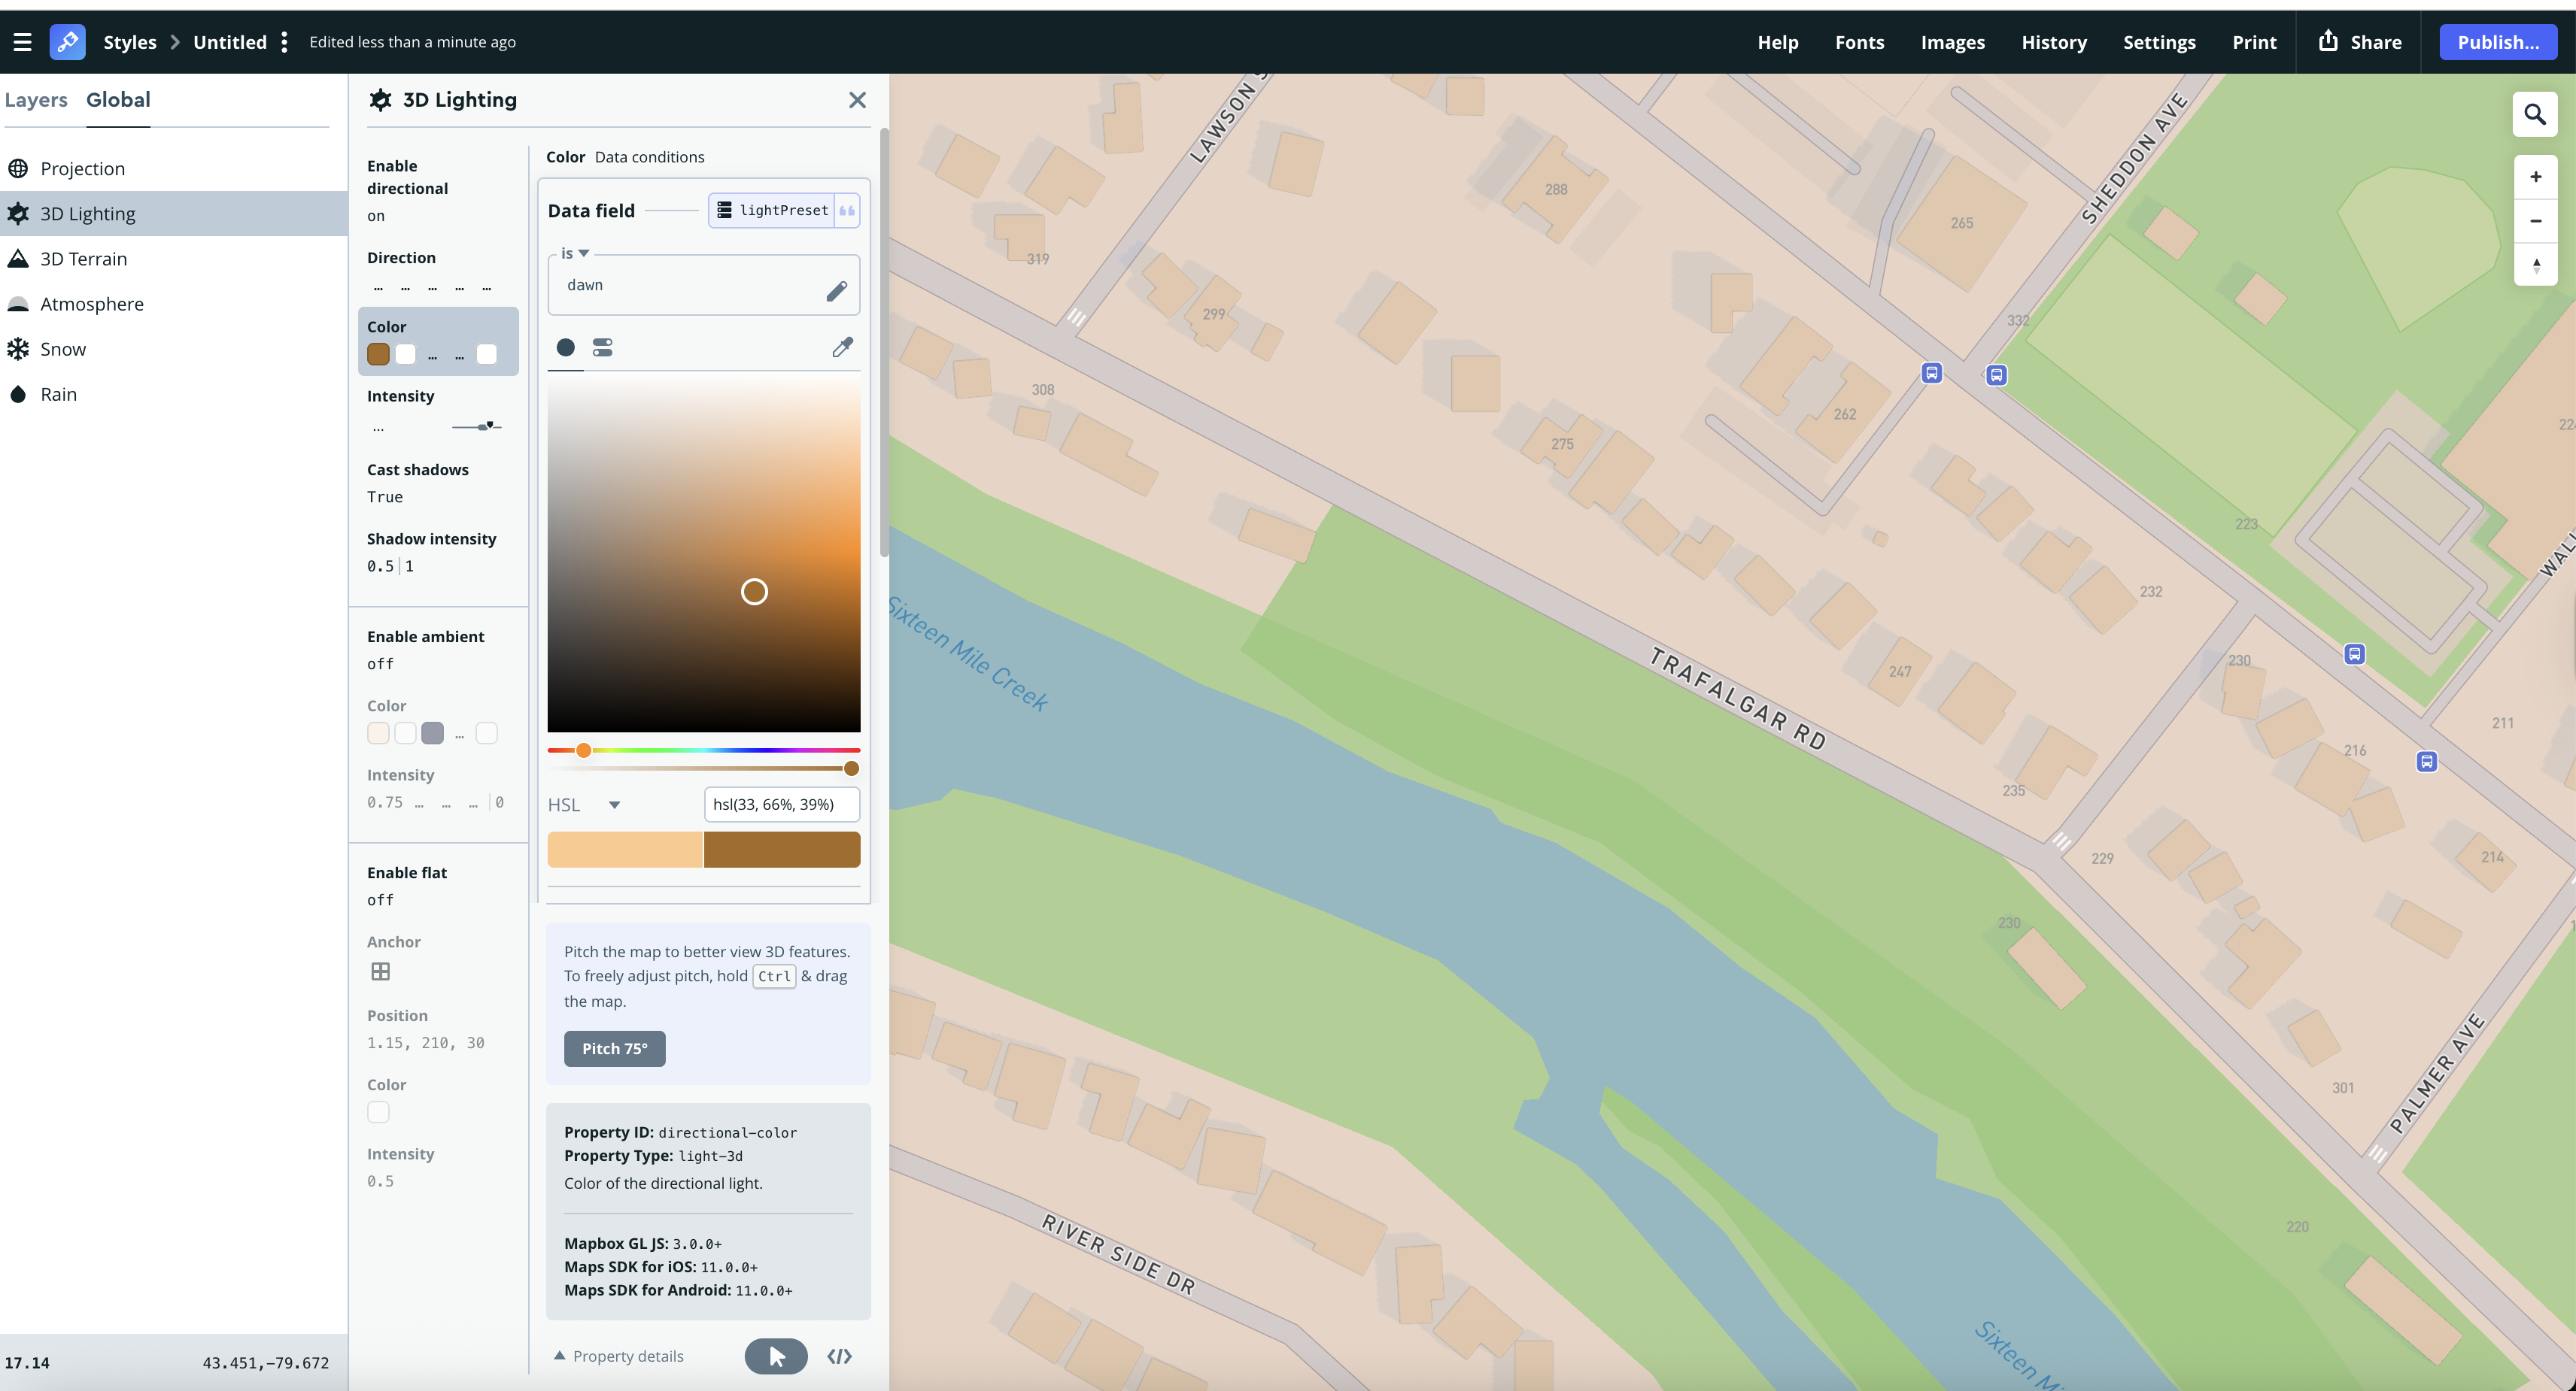This screenshot has width=2576, height=1391.
Task: Select the Snow global property icon
Action: click(19, 347)
